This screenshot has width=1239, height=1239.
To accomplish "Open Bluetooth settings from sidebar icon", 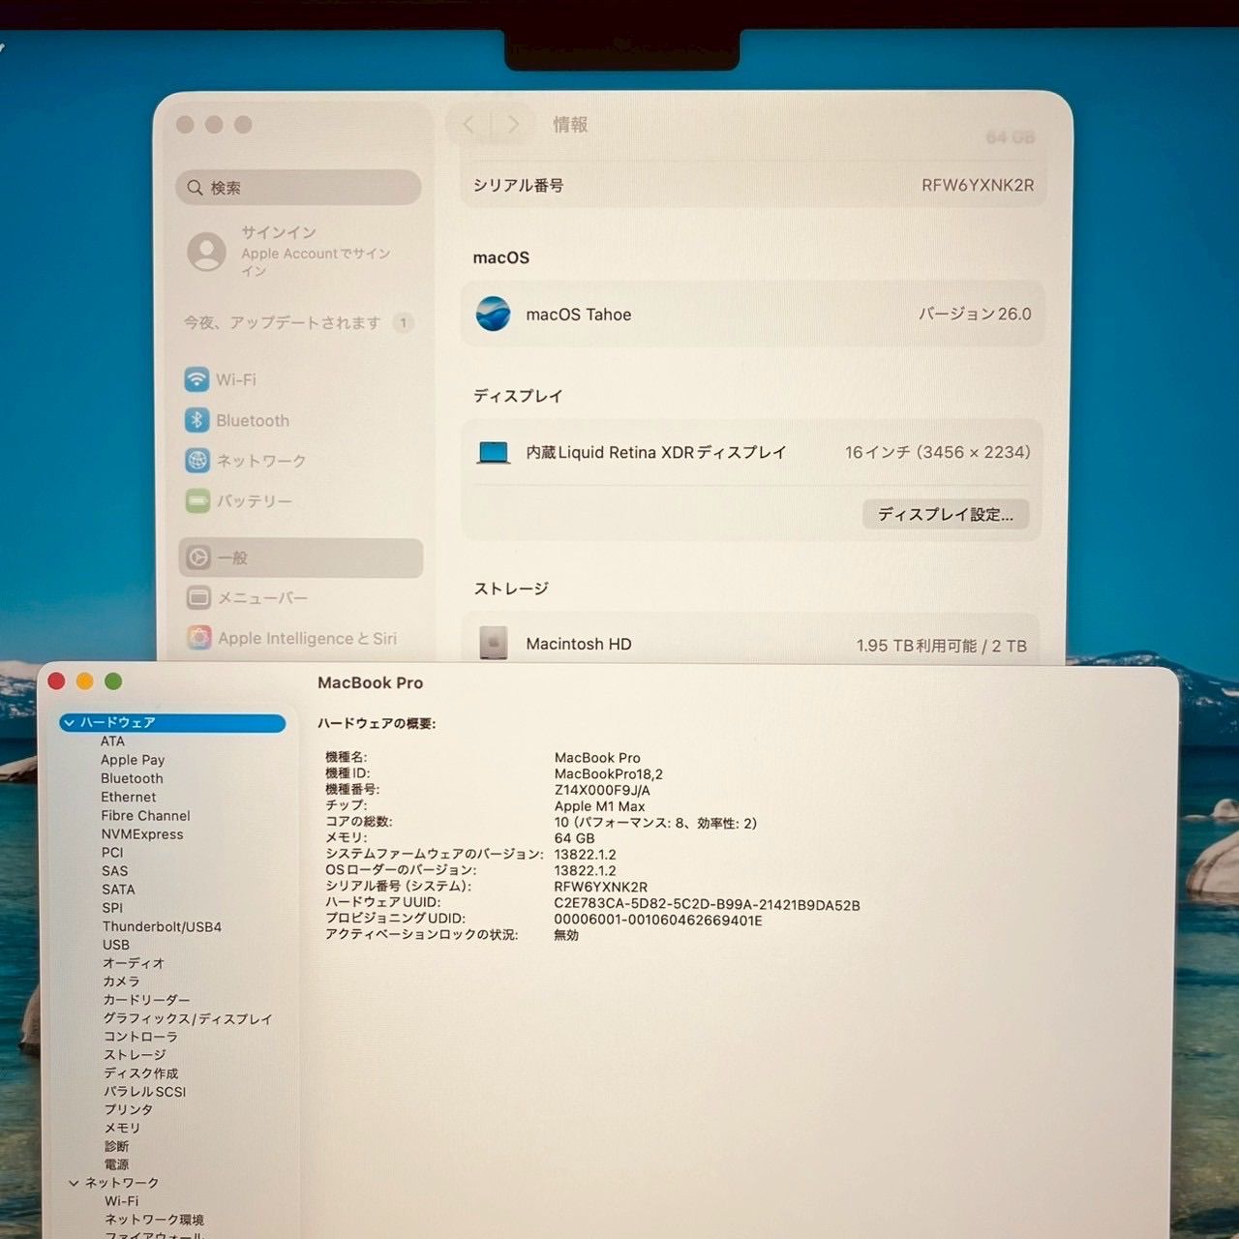I will (196, 420).
